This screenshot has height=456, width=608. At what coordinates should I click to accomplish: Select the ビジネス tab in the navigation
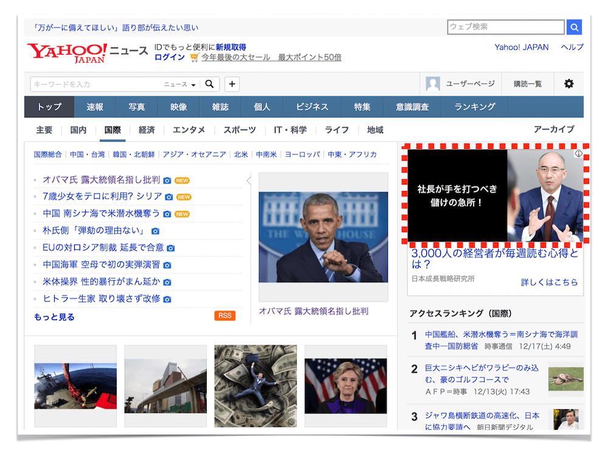pos(311,106)
